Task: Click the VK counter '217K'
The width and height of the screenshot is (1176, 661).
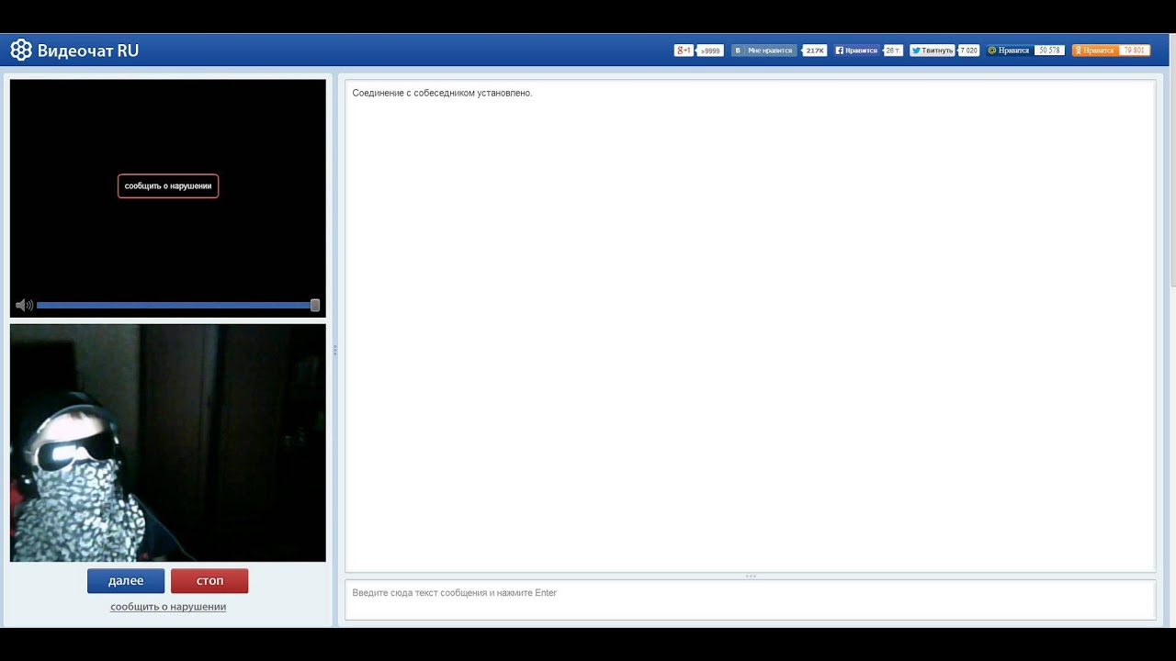Action: click(815, 50)
